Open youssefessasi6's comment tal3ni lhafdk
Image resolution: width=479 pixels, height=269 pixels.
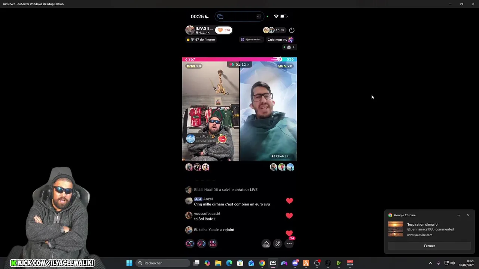[x=203, y=216]
